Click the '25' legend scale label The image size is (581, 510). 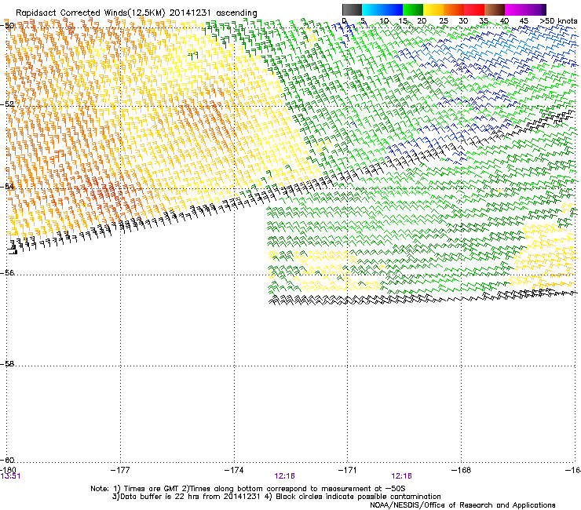(444, 21)
